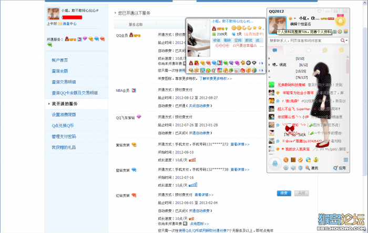Click the purple diamond icon beside QQ飞车紫钻
This screenshot has height=233, width=368.
(x=139, y=117)
